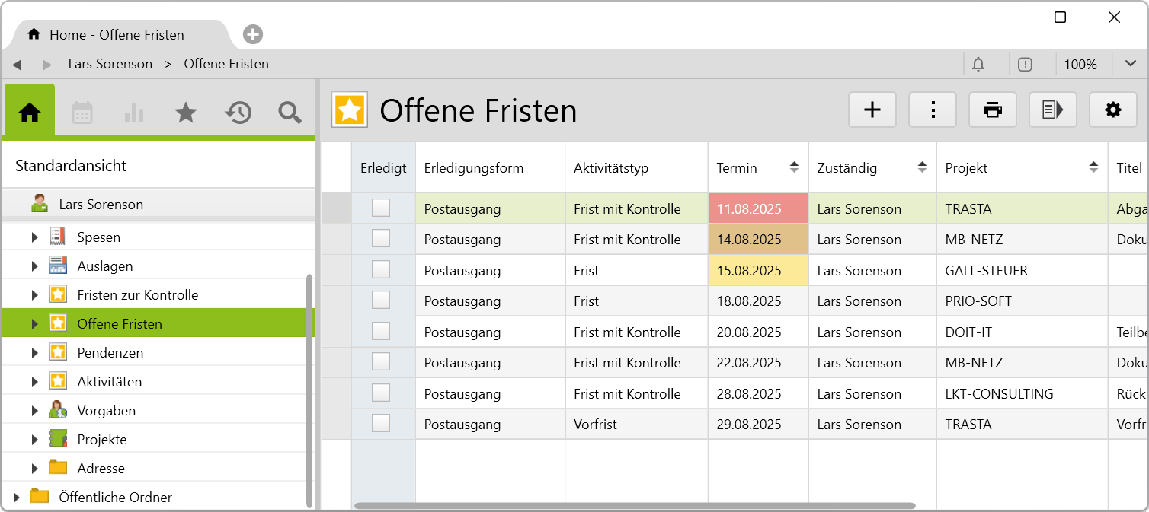
Task: Select Adresse in the tree
Action: click(101, 469)
